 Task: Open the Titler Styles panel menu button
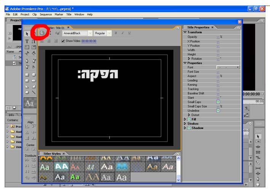pyautogui.click(x=178, y=154)
